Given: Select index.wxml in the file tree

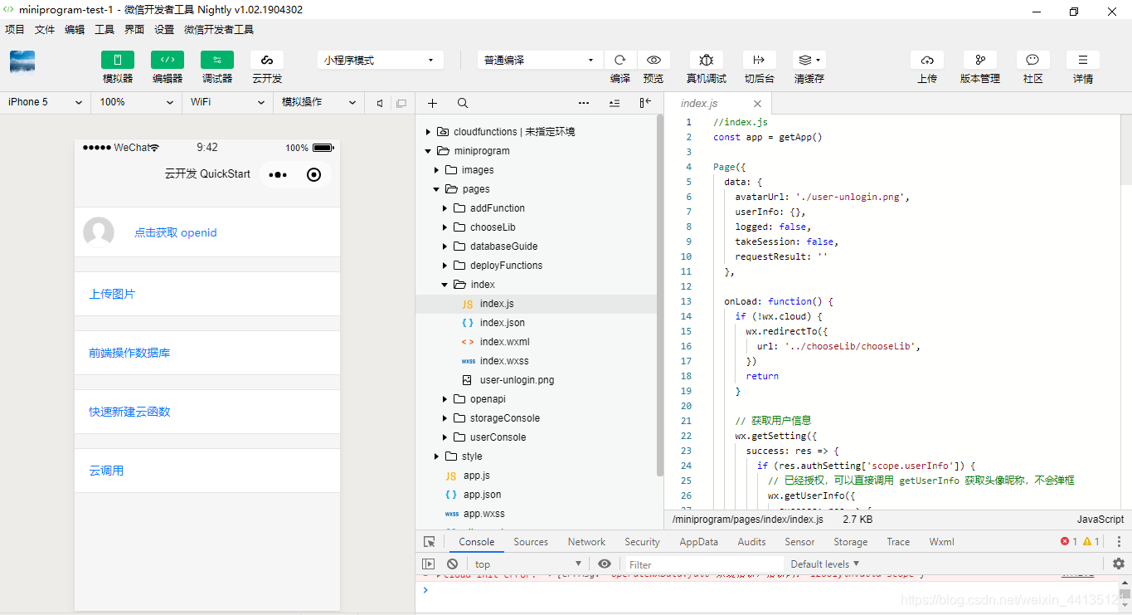Looking at the screenshot, I should pos(504,342).
